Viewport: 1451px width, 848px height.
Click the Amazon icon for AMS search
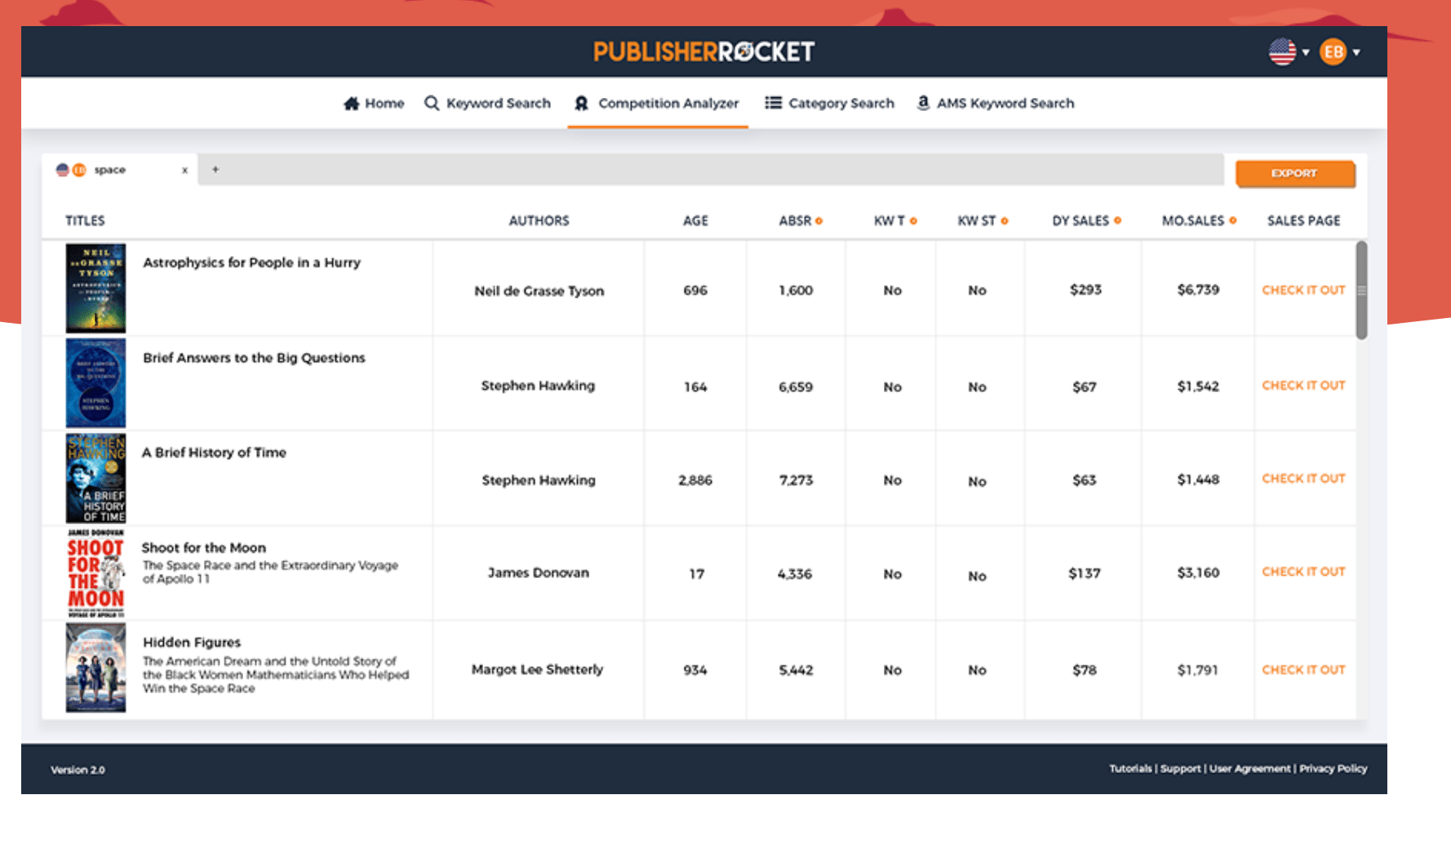pyautogui.click(x=923, y=103)
